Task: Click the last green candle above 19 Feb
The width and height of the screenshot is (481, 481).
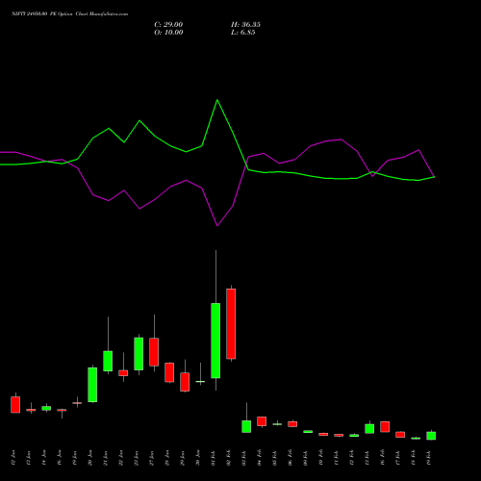Action: (431, 436)
